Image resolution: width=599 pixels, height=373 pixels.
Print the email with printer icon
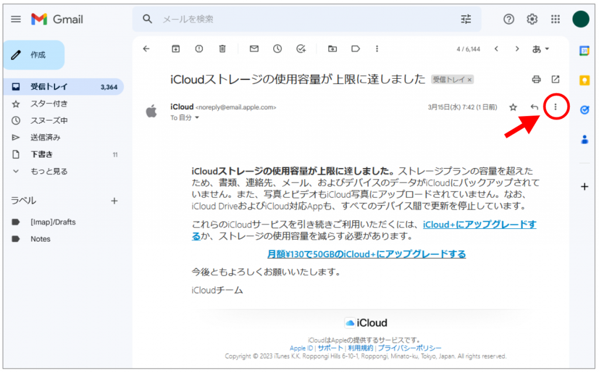pos(536,79)
